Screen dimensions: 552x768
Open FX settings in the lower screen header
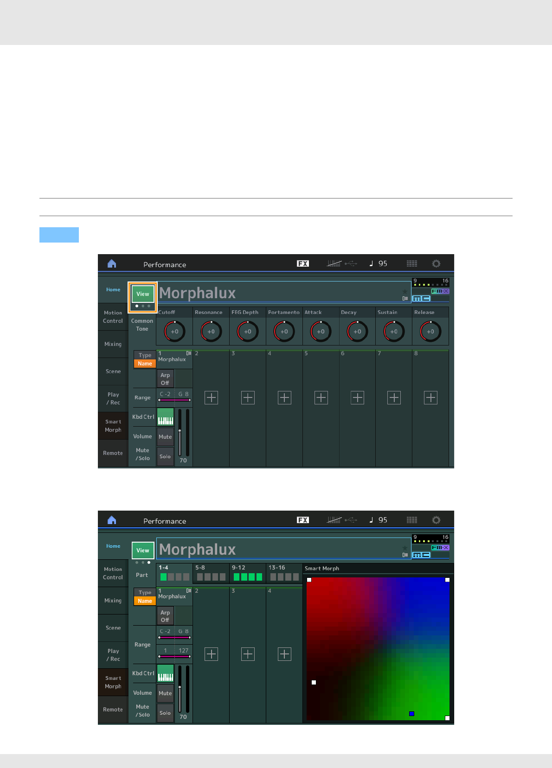(x=303, y=520)
